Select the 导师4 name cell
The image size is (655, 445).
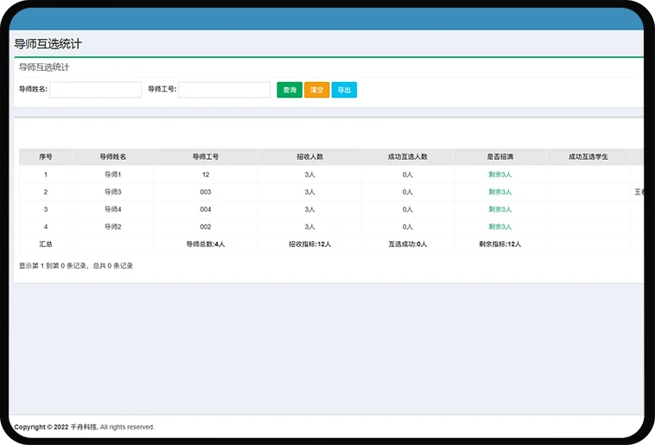[113, 209]
